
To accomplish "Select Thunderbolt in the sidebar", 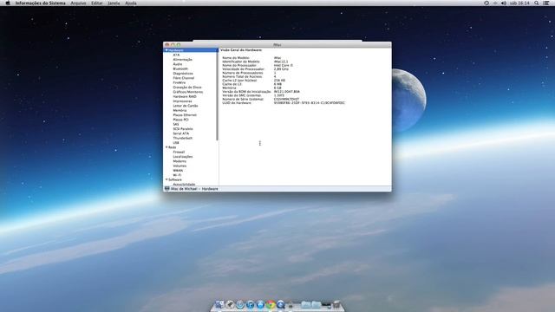I will coord(183,139).
